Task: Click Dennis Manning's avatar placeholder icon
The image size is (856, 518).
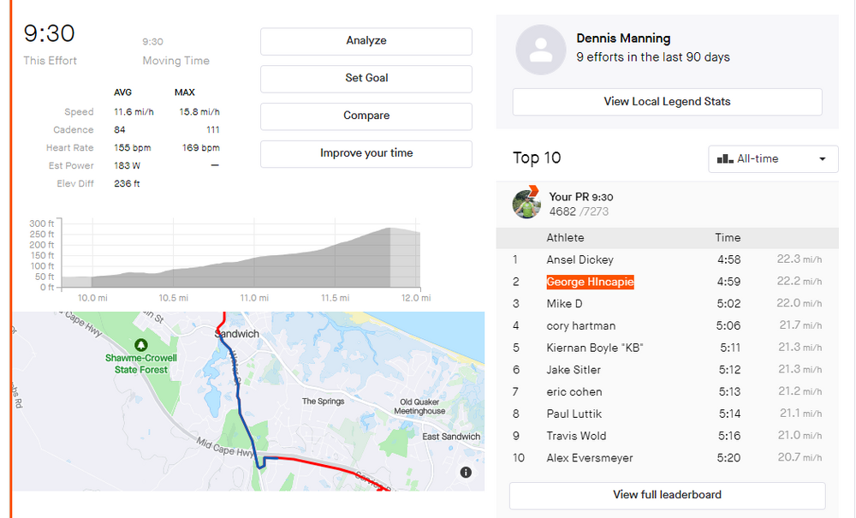Action: 540,50
